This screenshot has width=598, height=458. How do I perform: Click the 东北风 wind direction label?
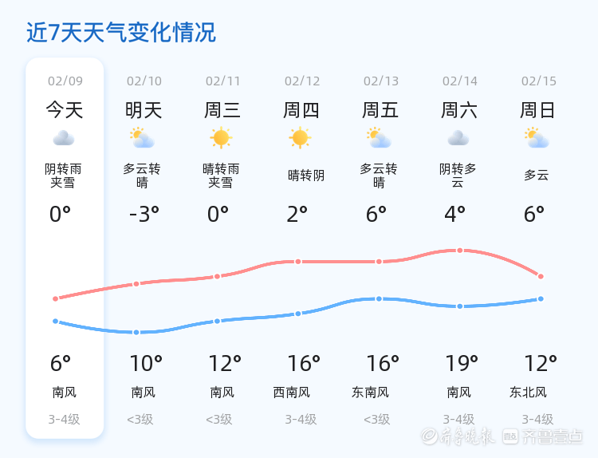click(x=529, y=392)
